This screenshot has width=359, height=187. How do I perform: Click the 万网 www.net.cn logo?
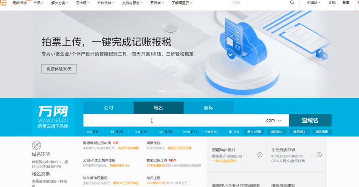click(x=53, y=117)
